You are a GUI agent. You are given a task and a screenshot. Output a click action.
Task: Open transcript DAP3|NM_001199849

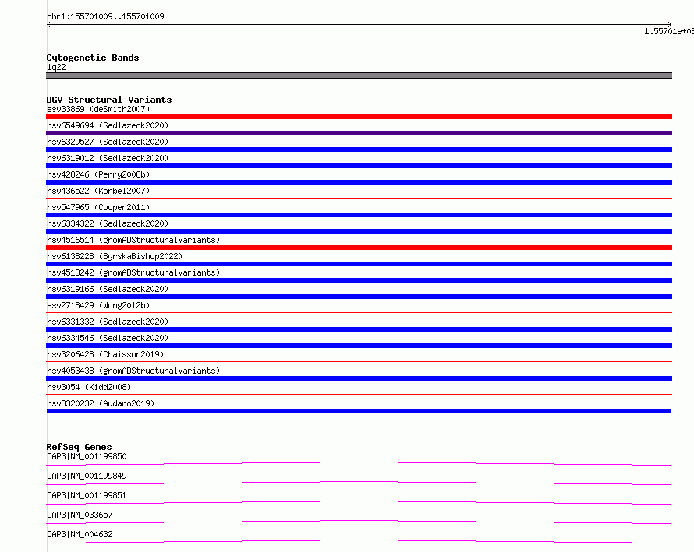[87, 476]
